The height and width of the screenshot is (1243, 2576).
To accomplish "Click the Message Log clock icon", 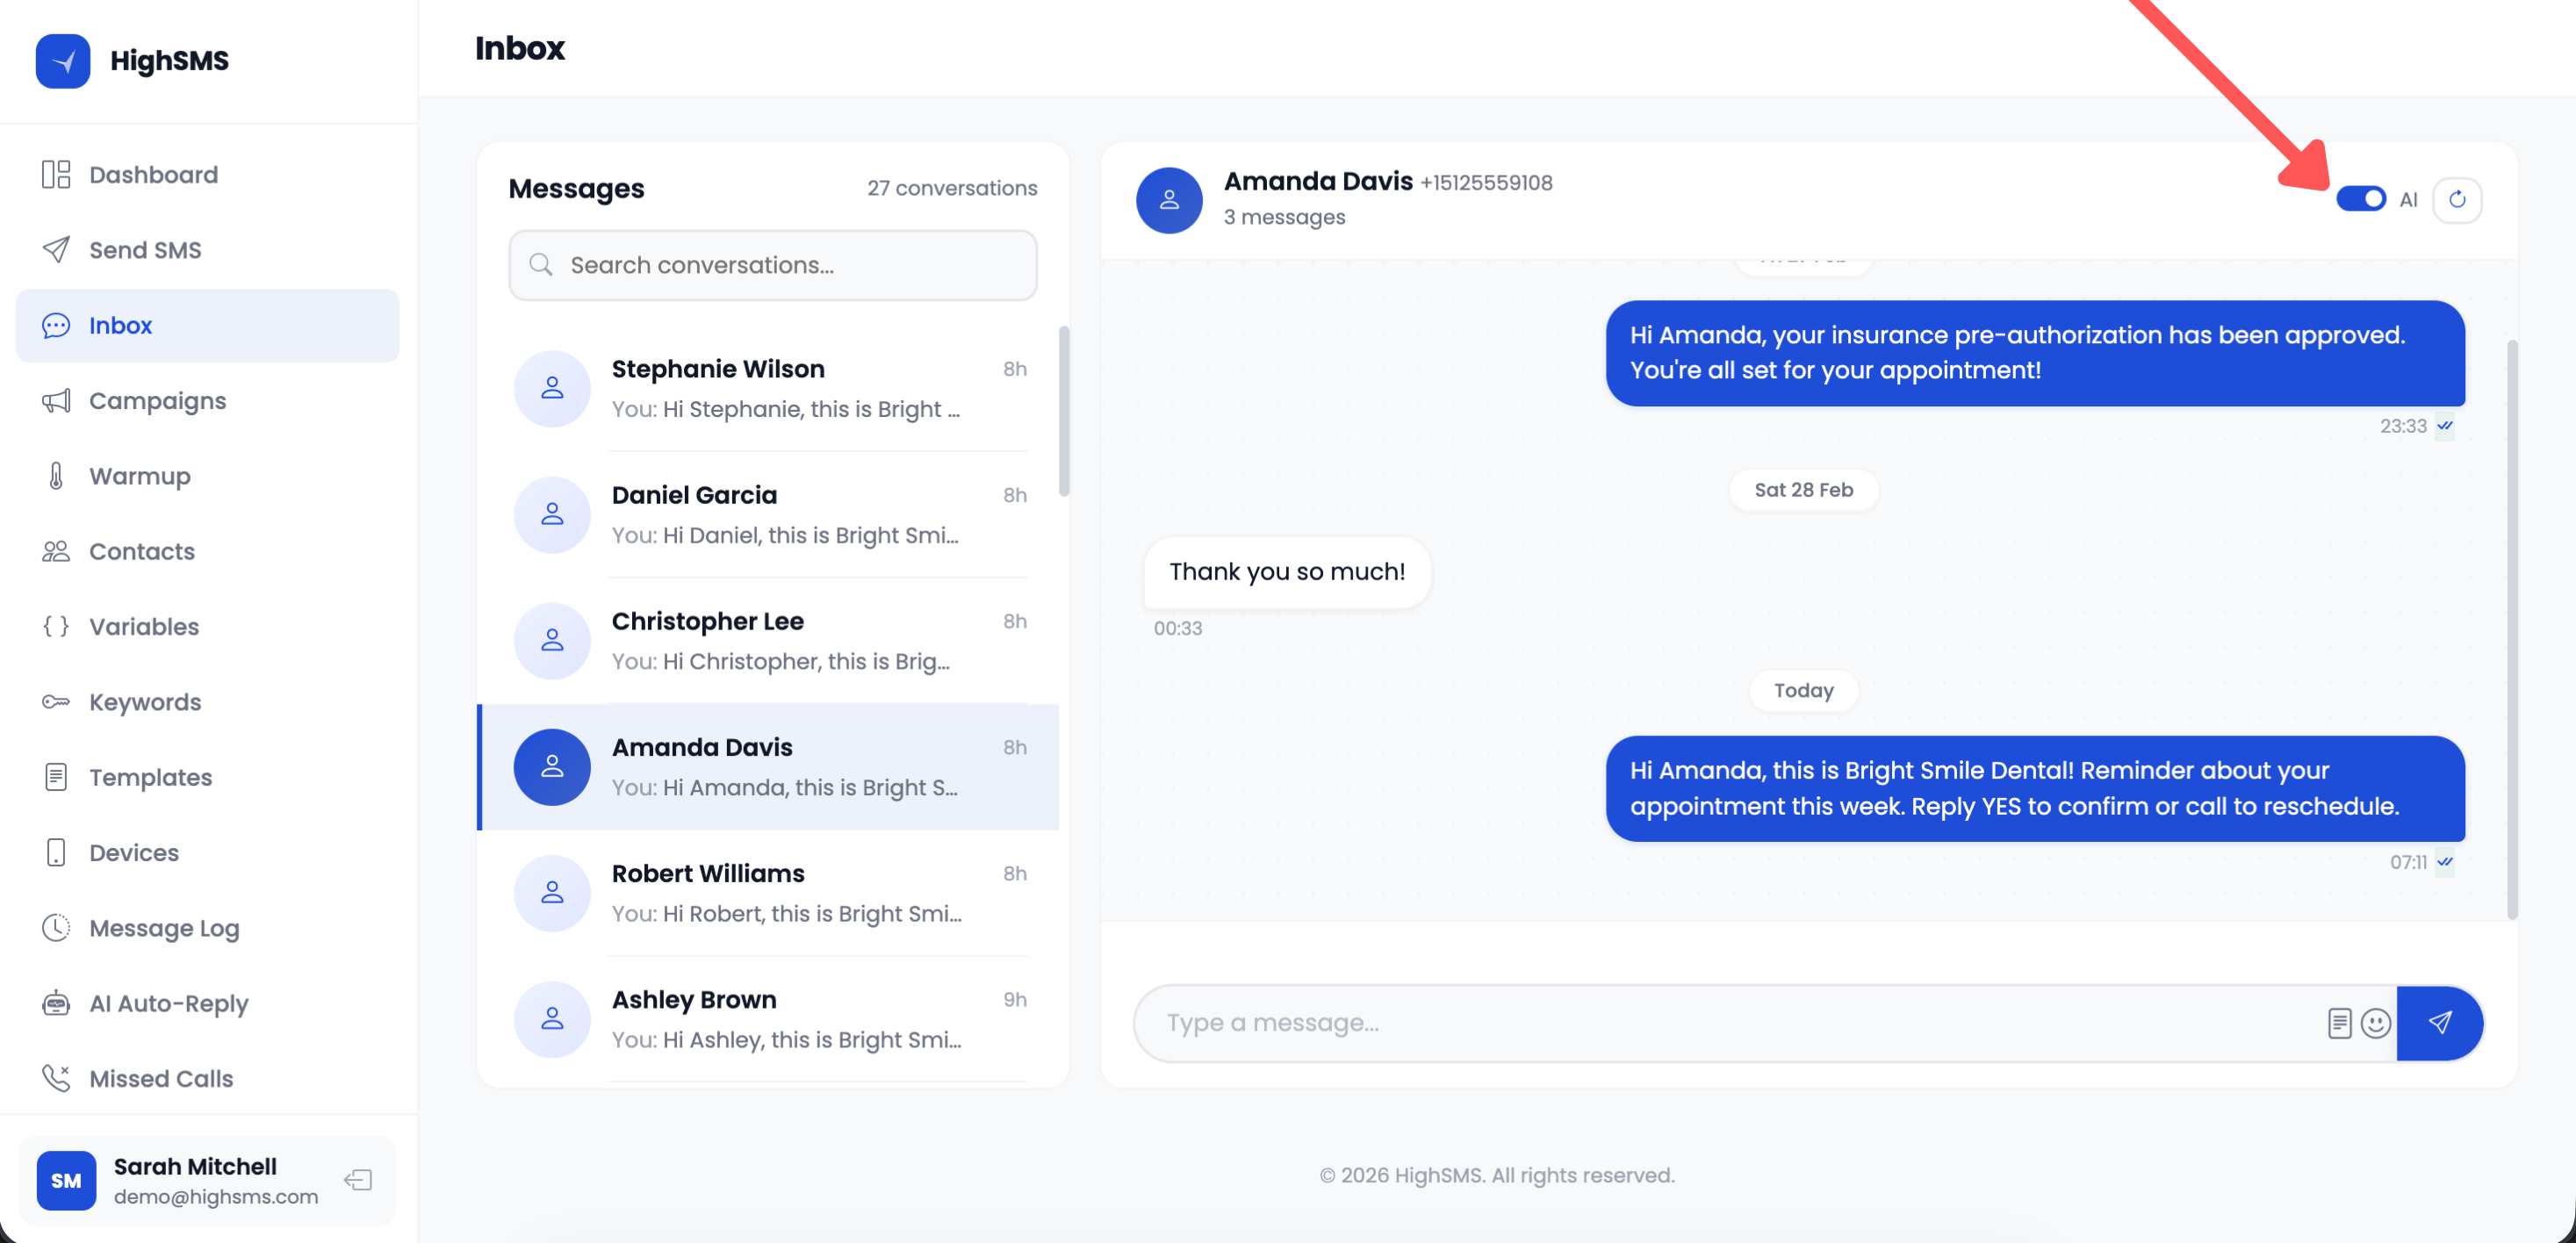I will 57,928.
